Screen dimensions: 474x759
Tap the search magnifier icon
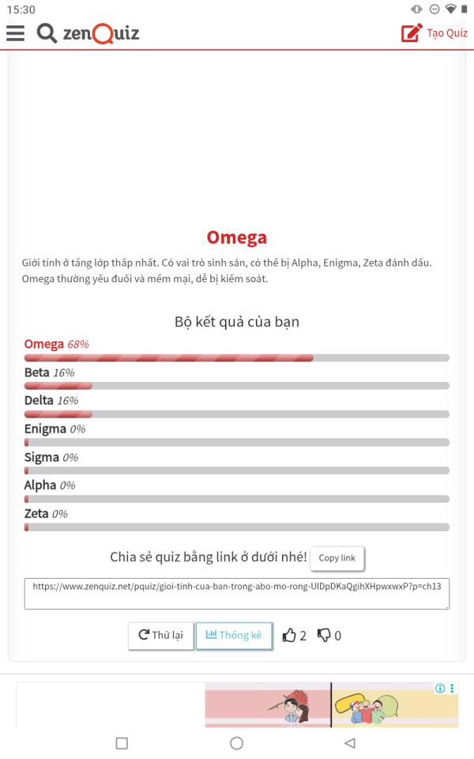[x=46, y=33]
